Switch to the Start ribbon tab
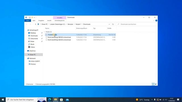Image resolution: width=182 pixels, height=102 pixels. (34, 21)
